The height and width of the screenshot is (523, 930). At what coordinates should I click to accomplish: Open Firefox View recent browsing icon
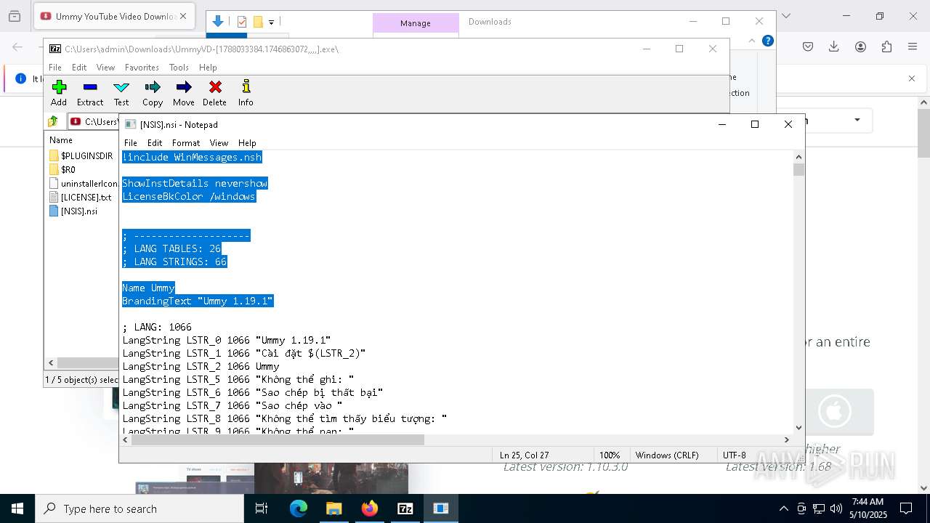pyautogui.click(x=14, y=16)
